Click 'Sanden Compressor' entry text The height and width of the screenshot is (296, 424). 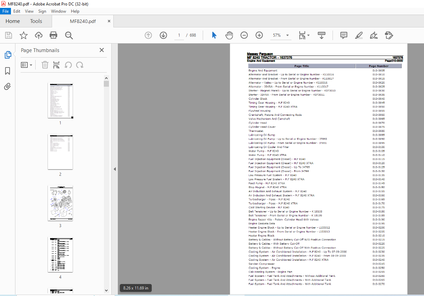coord(262,264)
